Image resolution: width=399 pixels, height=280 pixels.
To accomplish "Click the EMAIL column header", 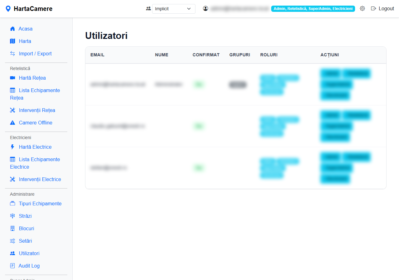I will pos(97,55).
